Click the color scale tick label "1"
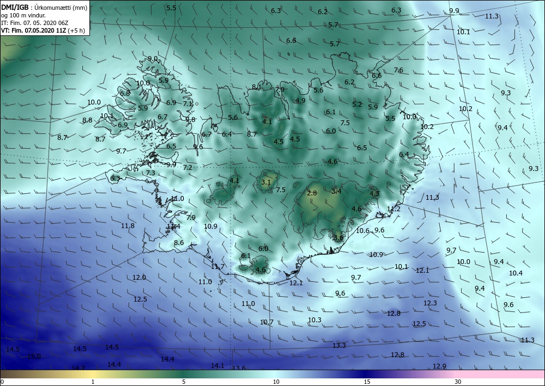The height and width of the screenshot is (386, 545). 93,382
